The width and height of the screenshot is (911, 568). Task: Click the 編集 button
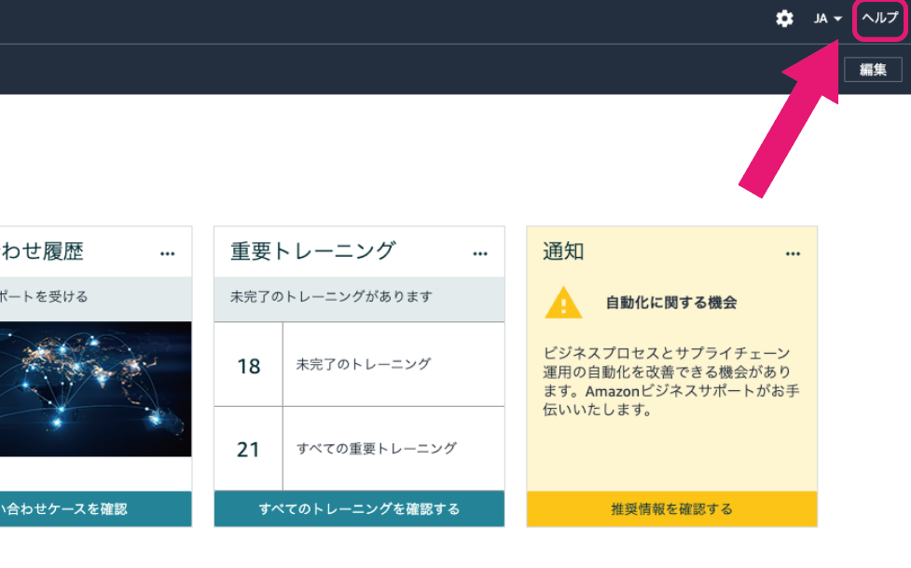pyautogui.click(x=873, y=69)
